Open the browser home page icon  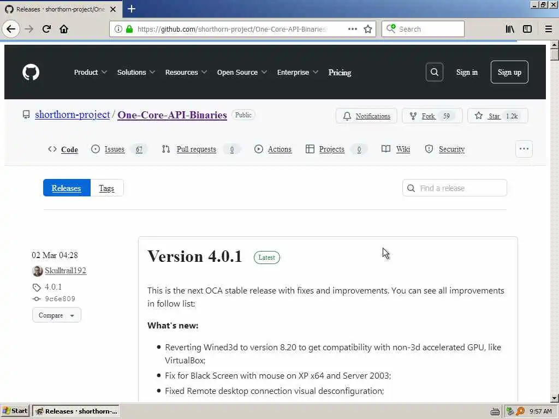click(x=64, y=29)
